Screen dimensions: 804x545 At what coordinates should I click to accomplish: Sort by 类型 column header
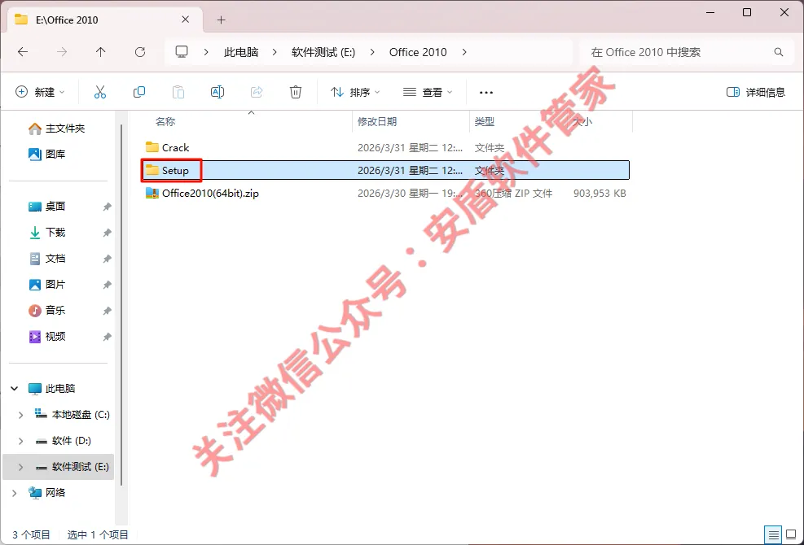click(484, 121)
